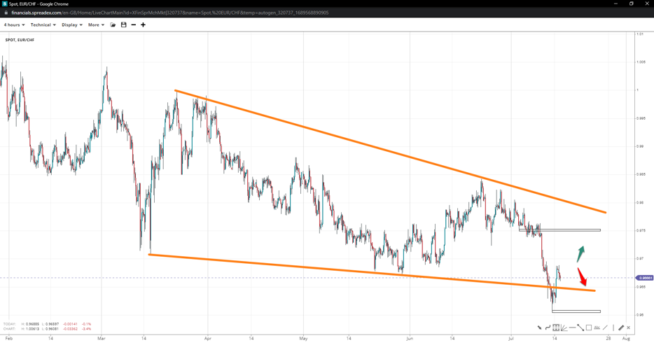
Task: Click the open chart folder icon
Action: [113, 25]
